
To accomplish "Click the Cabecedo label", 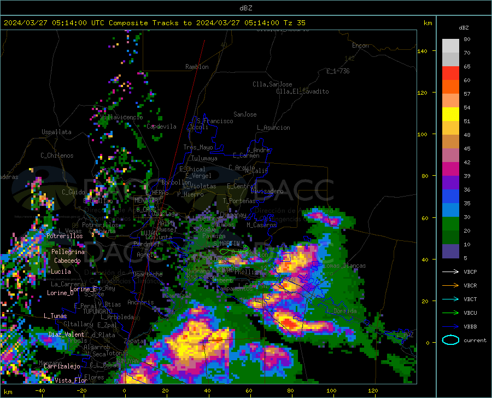I will point(67,261).
